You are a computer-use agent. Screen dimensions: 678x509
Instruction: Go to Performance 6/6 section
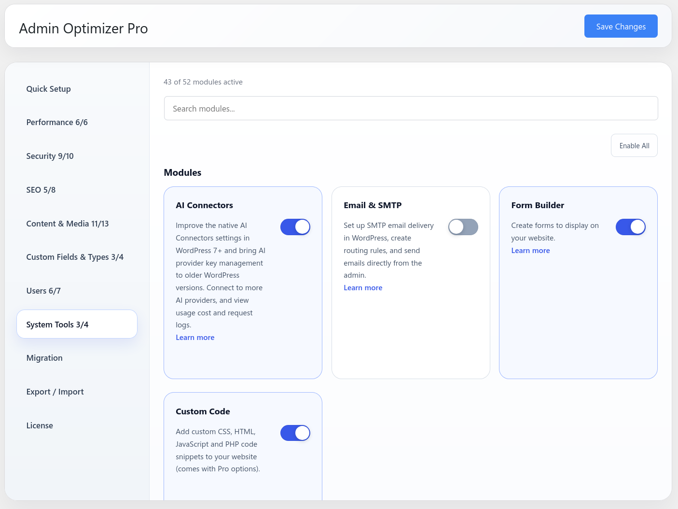pos(77,122)
